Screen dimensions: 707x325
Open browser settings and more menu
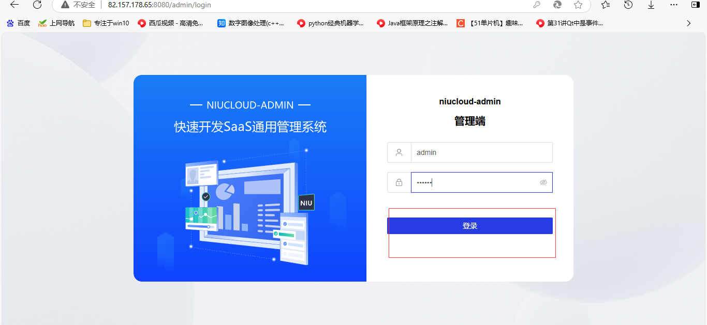click(x=673, y=5)
